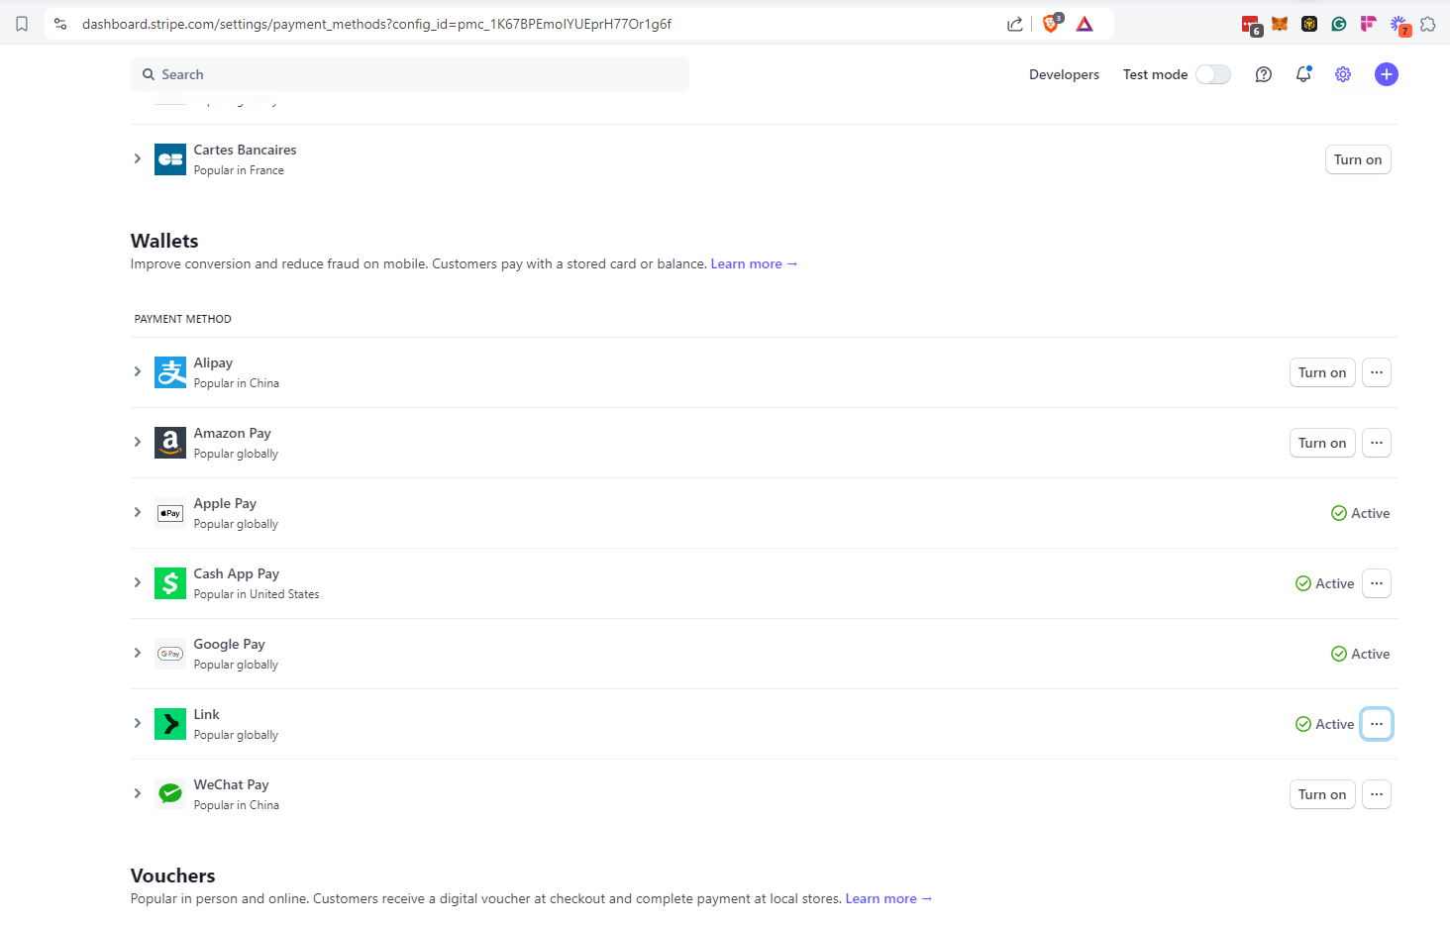This screenshot has width=1450, height=928.
Task: Open the settings gear icon
Action: coord(1343,74)
